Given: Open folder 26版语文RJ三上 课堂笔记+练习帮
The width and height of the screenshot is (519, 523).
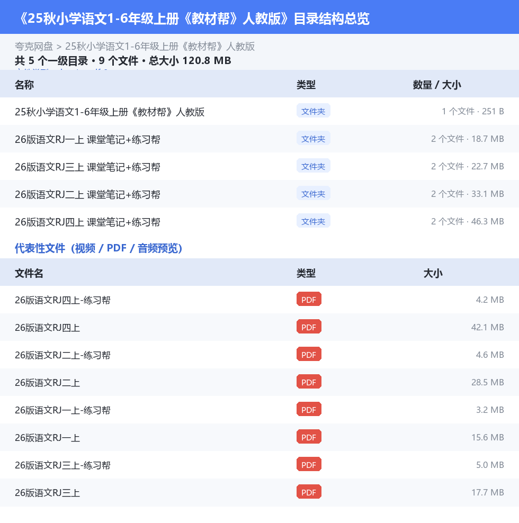Looking at the screenshot, I should click(259, 166).
